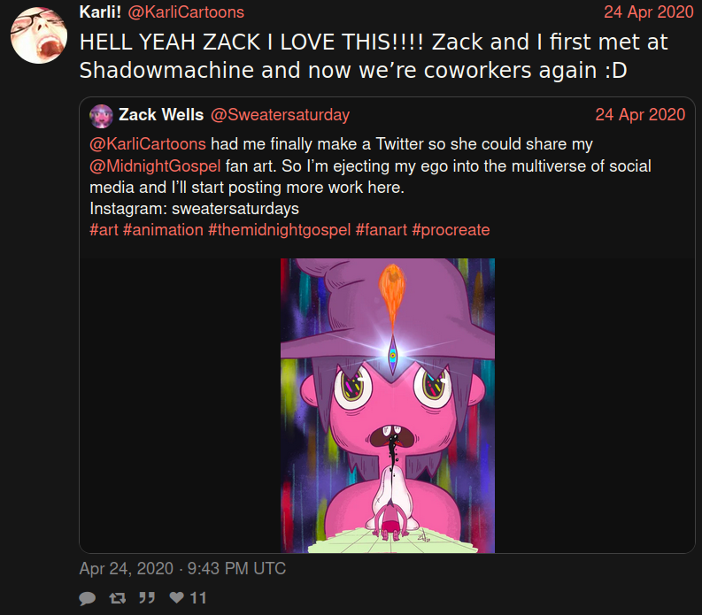Image resolution: width=702 pixels, height=615 pixels.
Task: Open the Zack Wells display name
Action: tap(161, 114)
